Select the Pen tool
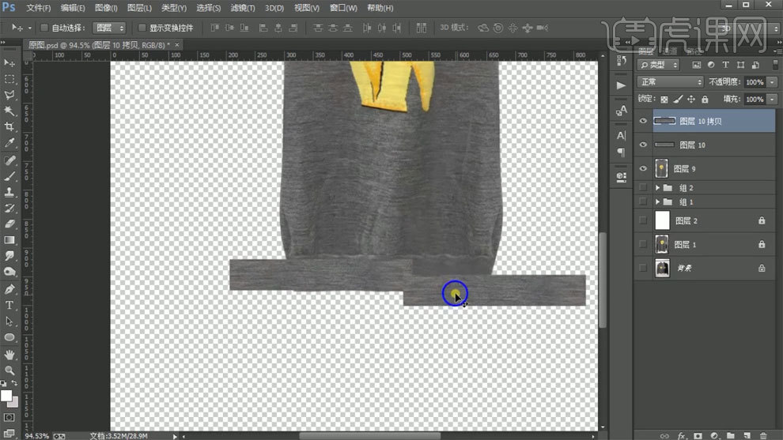This screenshot has width=783, height=440. (x=9, y=289)
